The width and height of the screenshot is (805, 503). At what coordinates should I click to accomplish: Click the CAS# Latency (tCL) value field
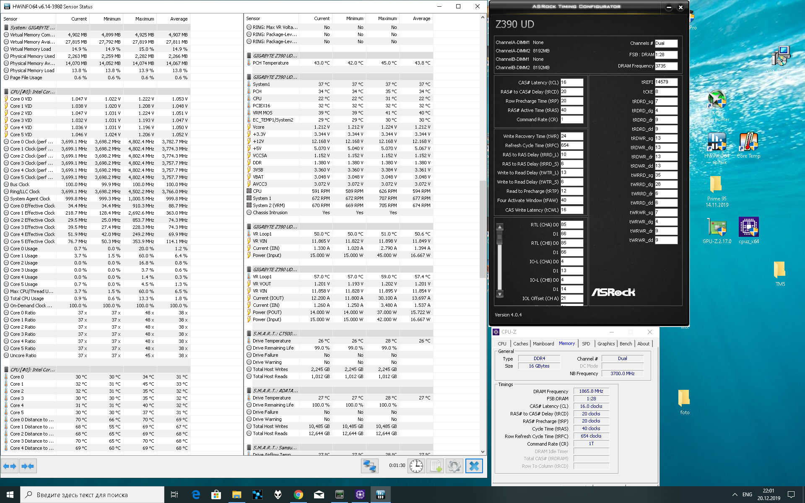[571, 83]
